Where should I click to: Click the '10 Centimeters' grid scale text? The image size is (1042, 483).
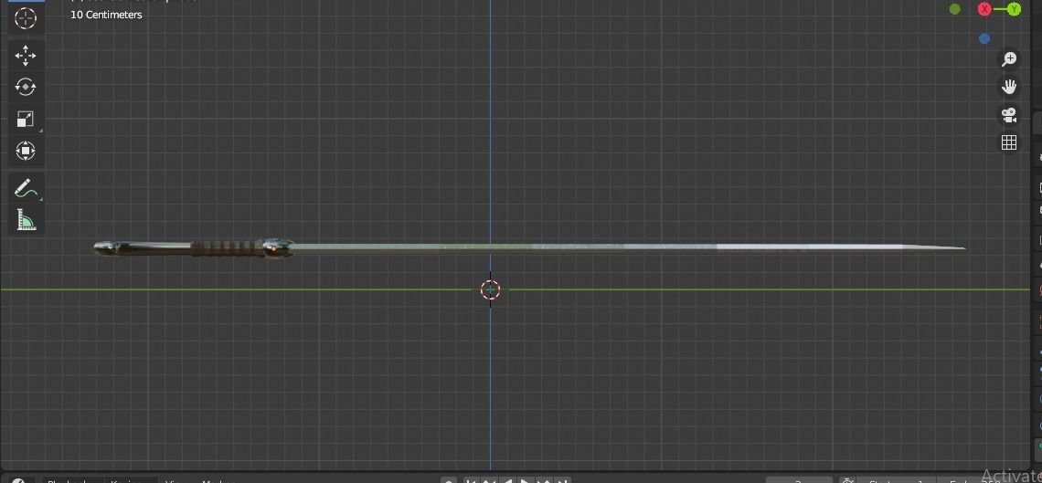click(x=106, y=15)
